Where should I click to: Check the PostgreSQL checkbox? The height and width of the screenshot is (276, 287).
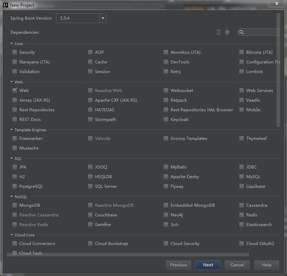pos(15,186)
